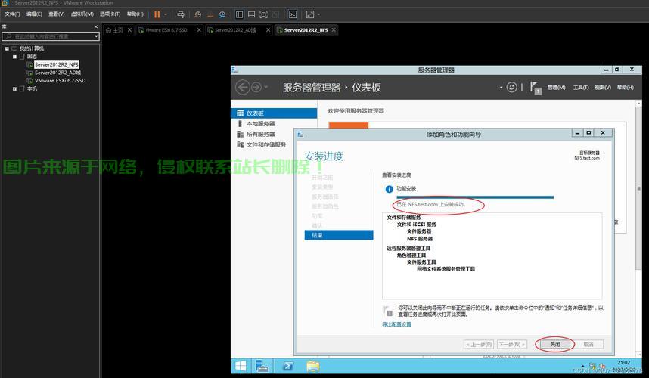
Task: Open the 编辑(E) menu in VMware
Action: click(34, 14)
